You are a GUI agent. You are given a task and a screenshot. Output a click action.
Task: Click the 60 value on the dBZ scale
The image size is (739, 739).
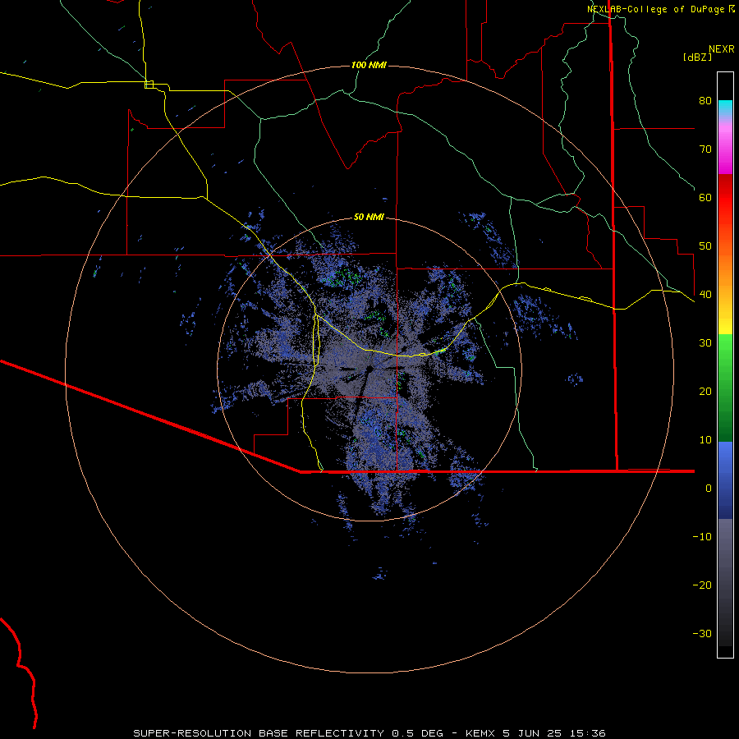point(705,198)
